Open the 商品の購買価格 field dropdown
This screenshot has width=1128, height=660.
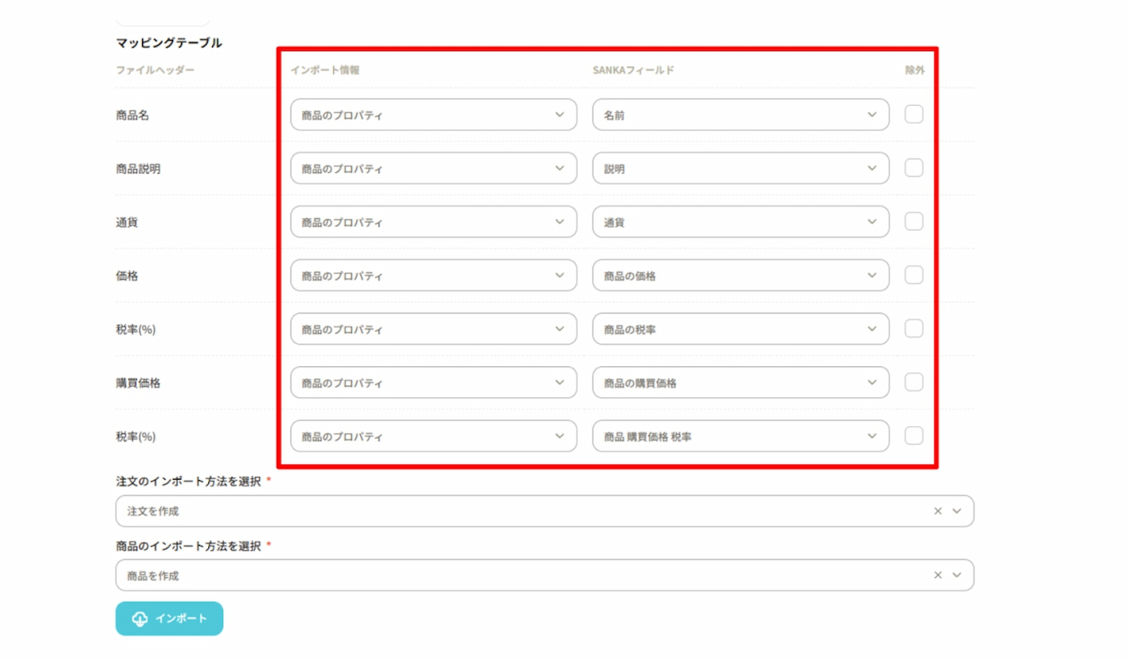[x=740, y=383]
